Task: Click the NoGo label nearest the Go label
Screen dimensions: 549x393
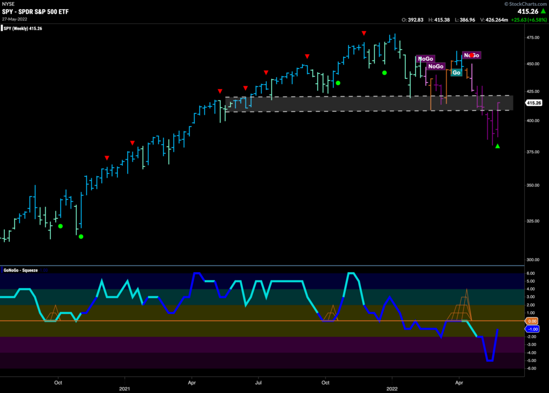Action: pyautogui.click(x=436, y=66)
